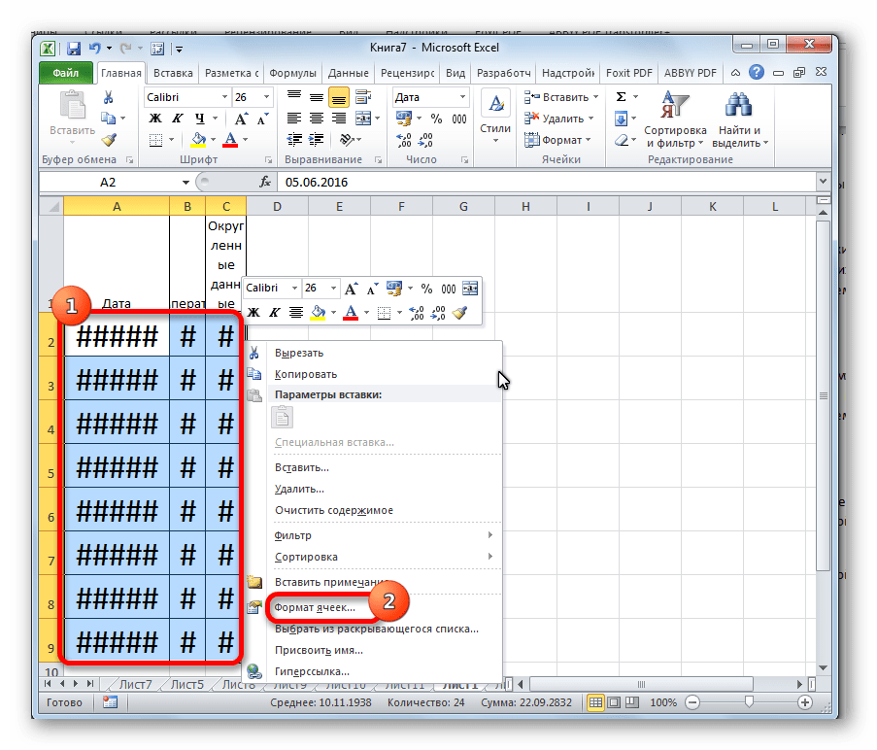Click the zoom slider in the status bar
Viewport: 877px width, 750px height.
[x=747, y=702]
